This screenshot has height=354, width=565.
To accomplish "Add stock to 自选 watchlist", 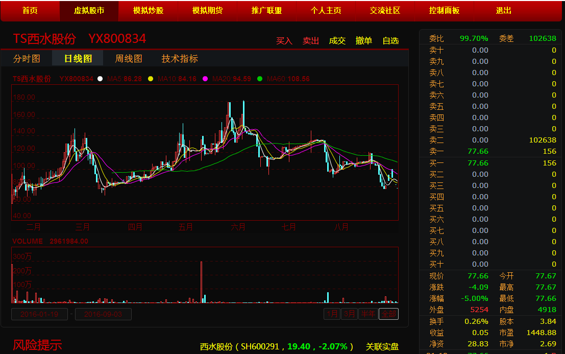I will point(390,41).
